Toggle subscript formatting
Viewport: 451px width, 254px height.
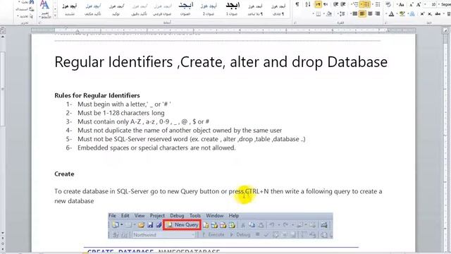coord(430,14)
